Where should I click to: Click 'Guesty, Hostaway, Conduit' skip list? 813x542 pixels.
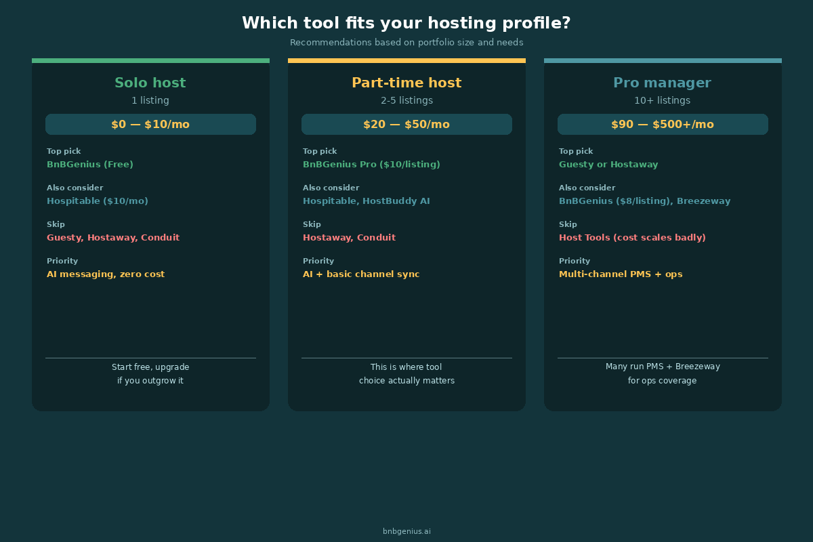[113, 238]
